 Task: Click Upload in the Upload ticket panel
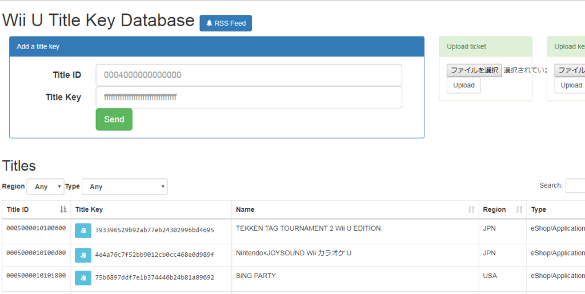click(464, 85)
